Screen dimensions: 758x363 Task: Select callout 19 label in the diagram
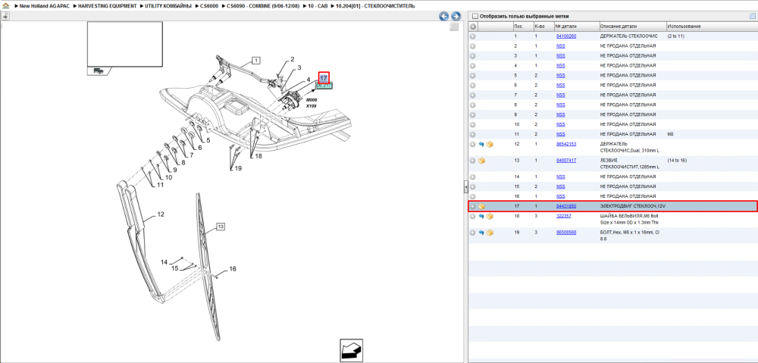236,168
